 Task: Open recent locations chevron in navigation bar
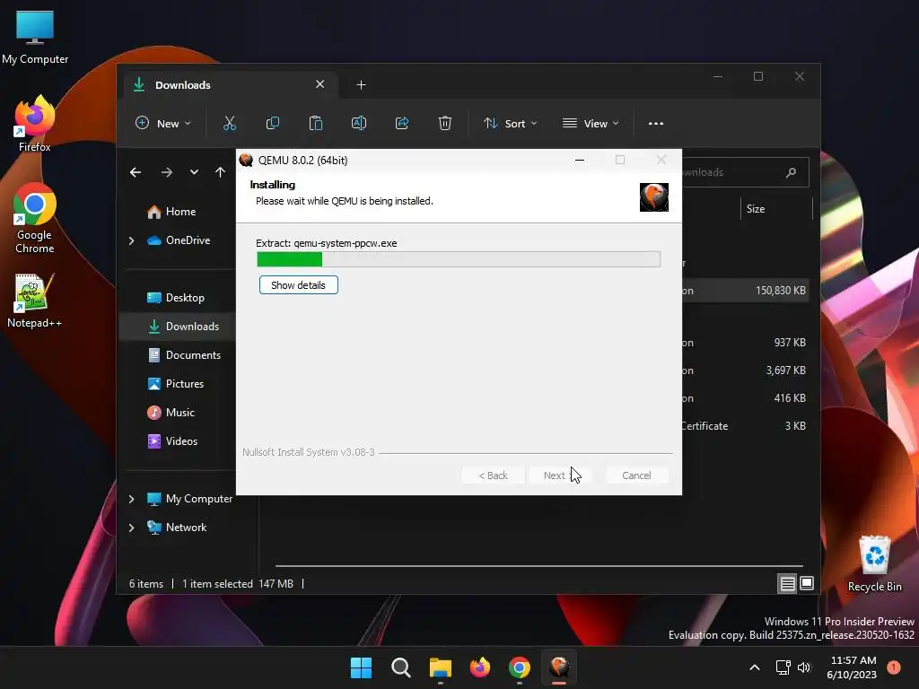(x=194, y=172)
